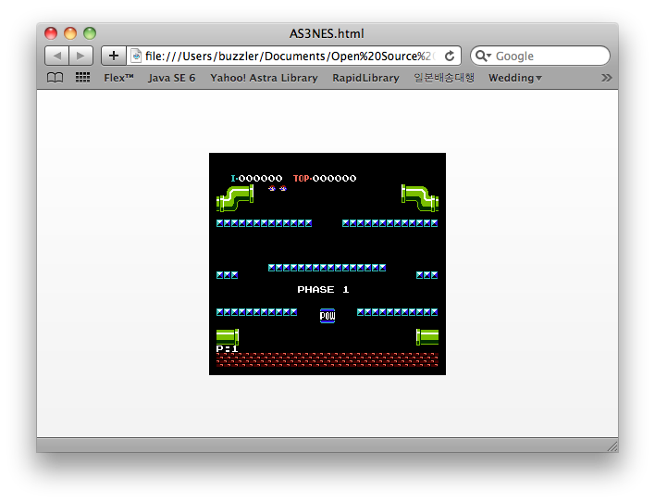The image size is (655, 503).
Task: Open the Yahoo! Astra Library bookmark
Action: click(264, 78)
